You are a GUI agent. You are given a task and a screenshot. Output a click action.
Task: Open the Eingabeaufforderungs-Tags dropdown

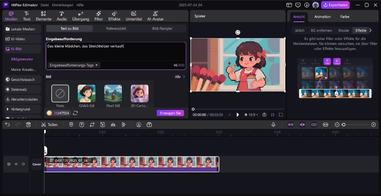point(74,65)
